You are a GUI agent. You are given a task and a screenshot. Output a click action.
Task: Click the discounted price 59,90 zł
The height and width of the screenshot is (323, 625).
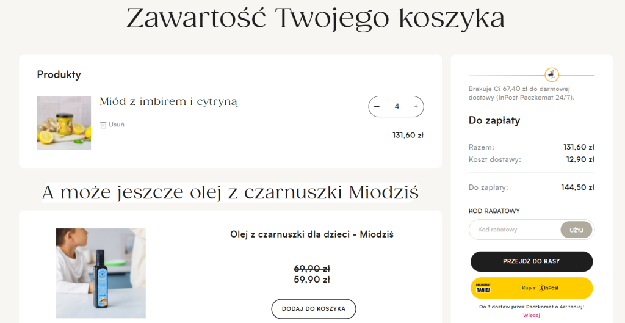click(312, 280)
